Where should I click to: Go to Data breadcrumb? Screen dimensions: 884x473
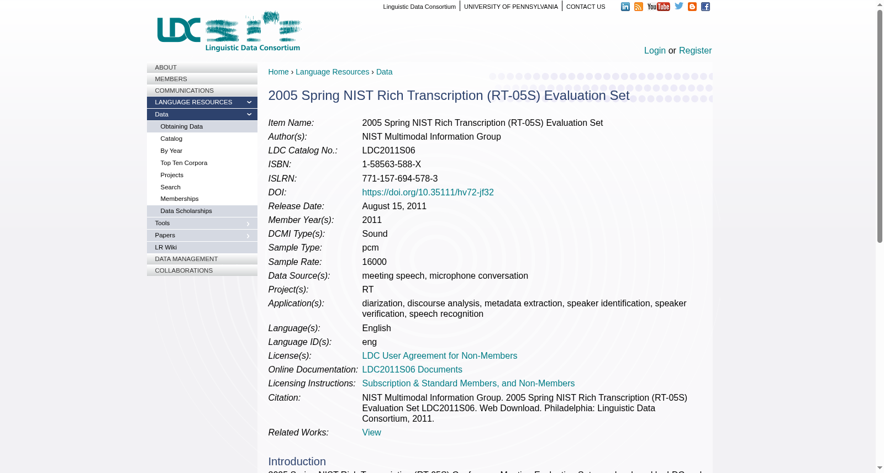(384, 72)
